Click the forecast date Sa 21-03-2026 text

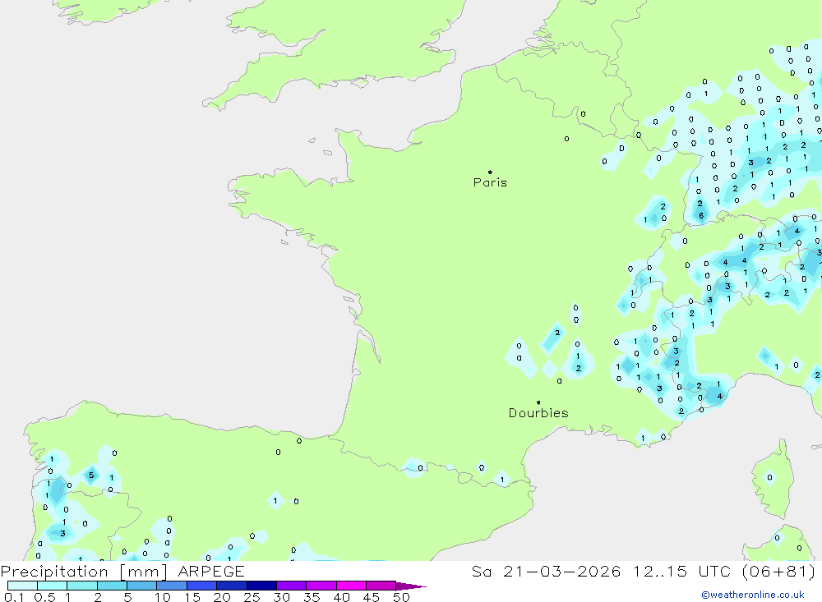(547, 572)
